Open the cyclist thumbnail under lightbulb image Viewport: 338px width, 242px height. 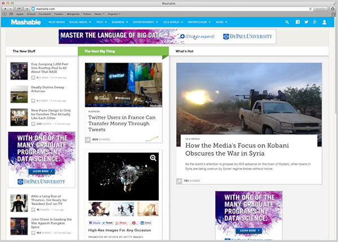pyautogui.click(x=99, y=209)
